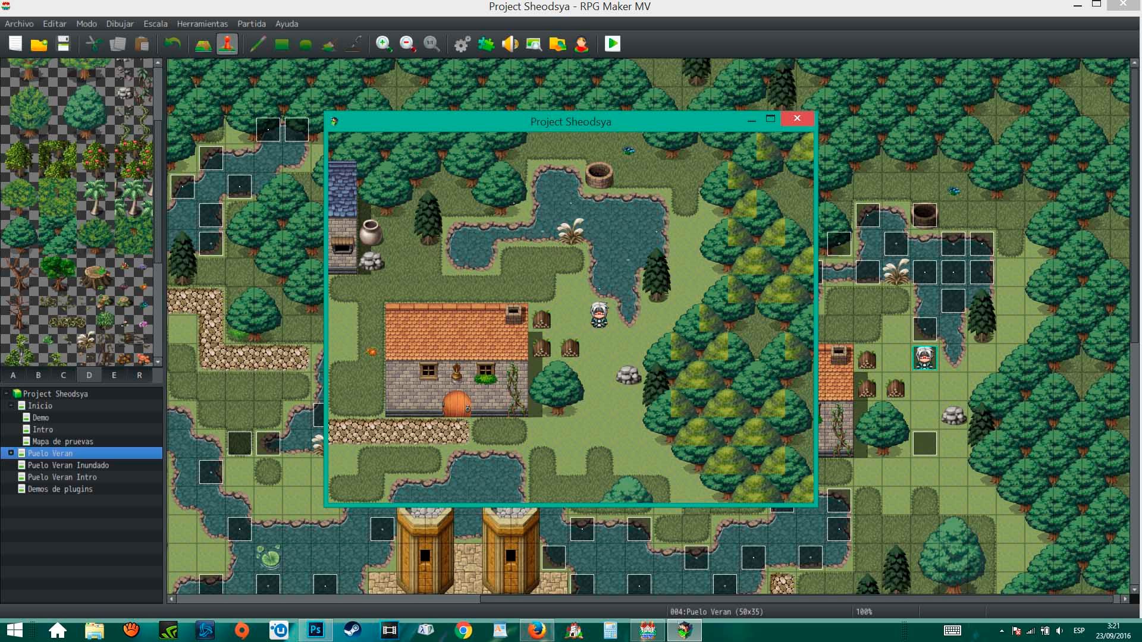Open Firefox from the taskbar
Screen dimensions: 1142x642
(x=537, y=630)
